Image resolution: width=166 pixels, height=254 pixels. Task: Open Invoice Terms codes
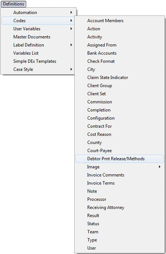coord(119,183)
